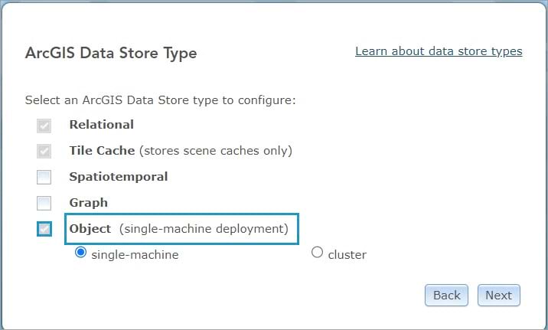
Task: Click the 'cluster' radio label text
Action: [347, 254]
